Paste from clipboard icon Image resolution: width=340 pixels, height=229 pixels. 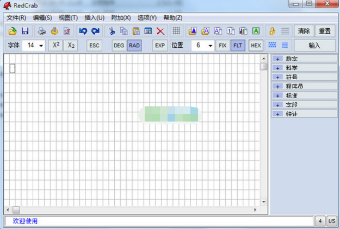(x=136, y=31)
